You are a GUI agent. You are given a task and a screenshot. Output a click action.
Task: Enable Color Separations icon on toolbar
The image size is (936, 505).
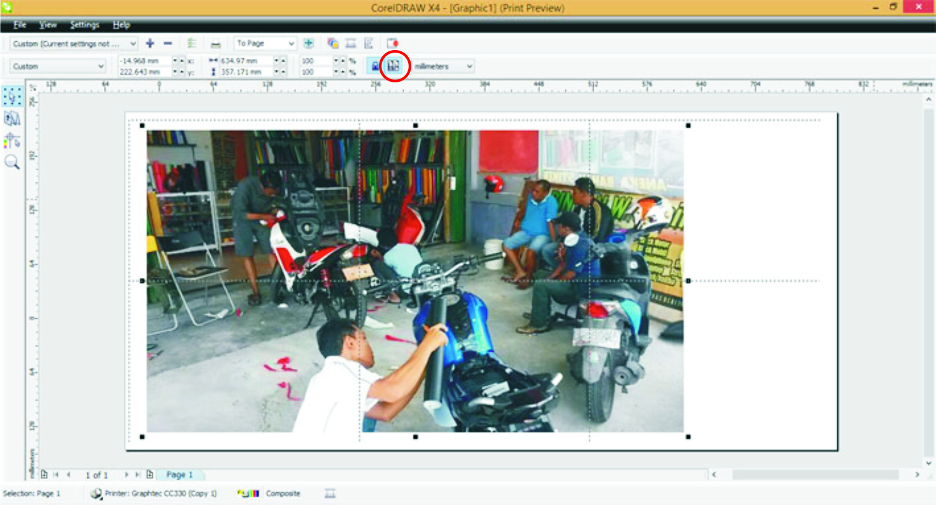(333, 43)
